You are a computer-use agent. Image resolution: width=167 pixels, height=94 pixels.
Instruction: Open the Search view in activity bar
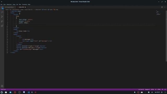pyautogui.click(x=2, y=12)
